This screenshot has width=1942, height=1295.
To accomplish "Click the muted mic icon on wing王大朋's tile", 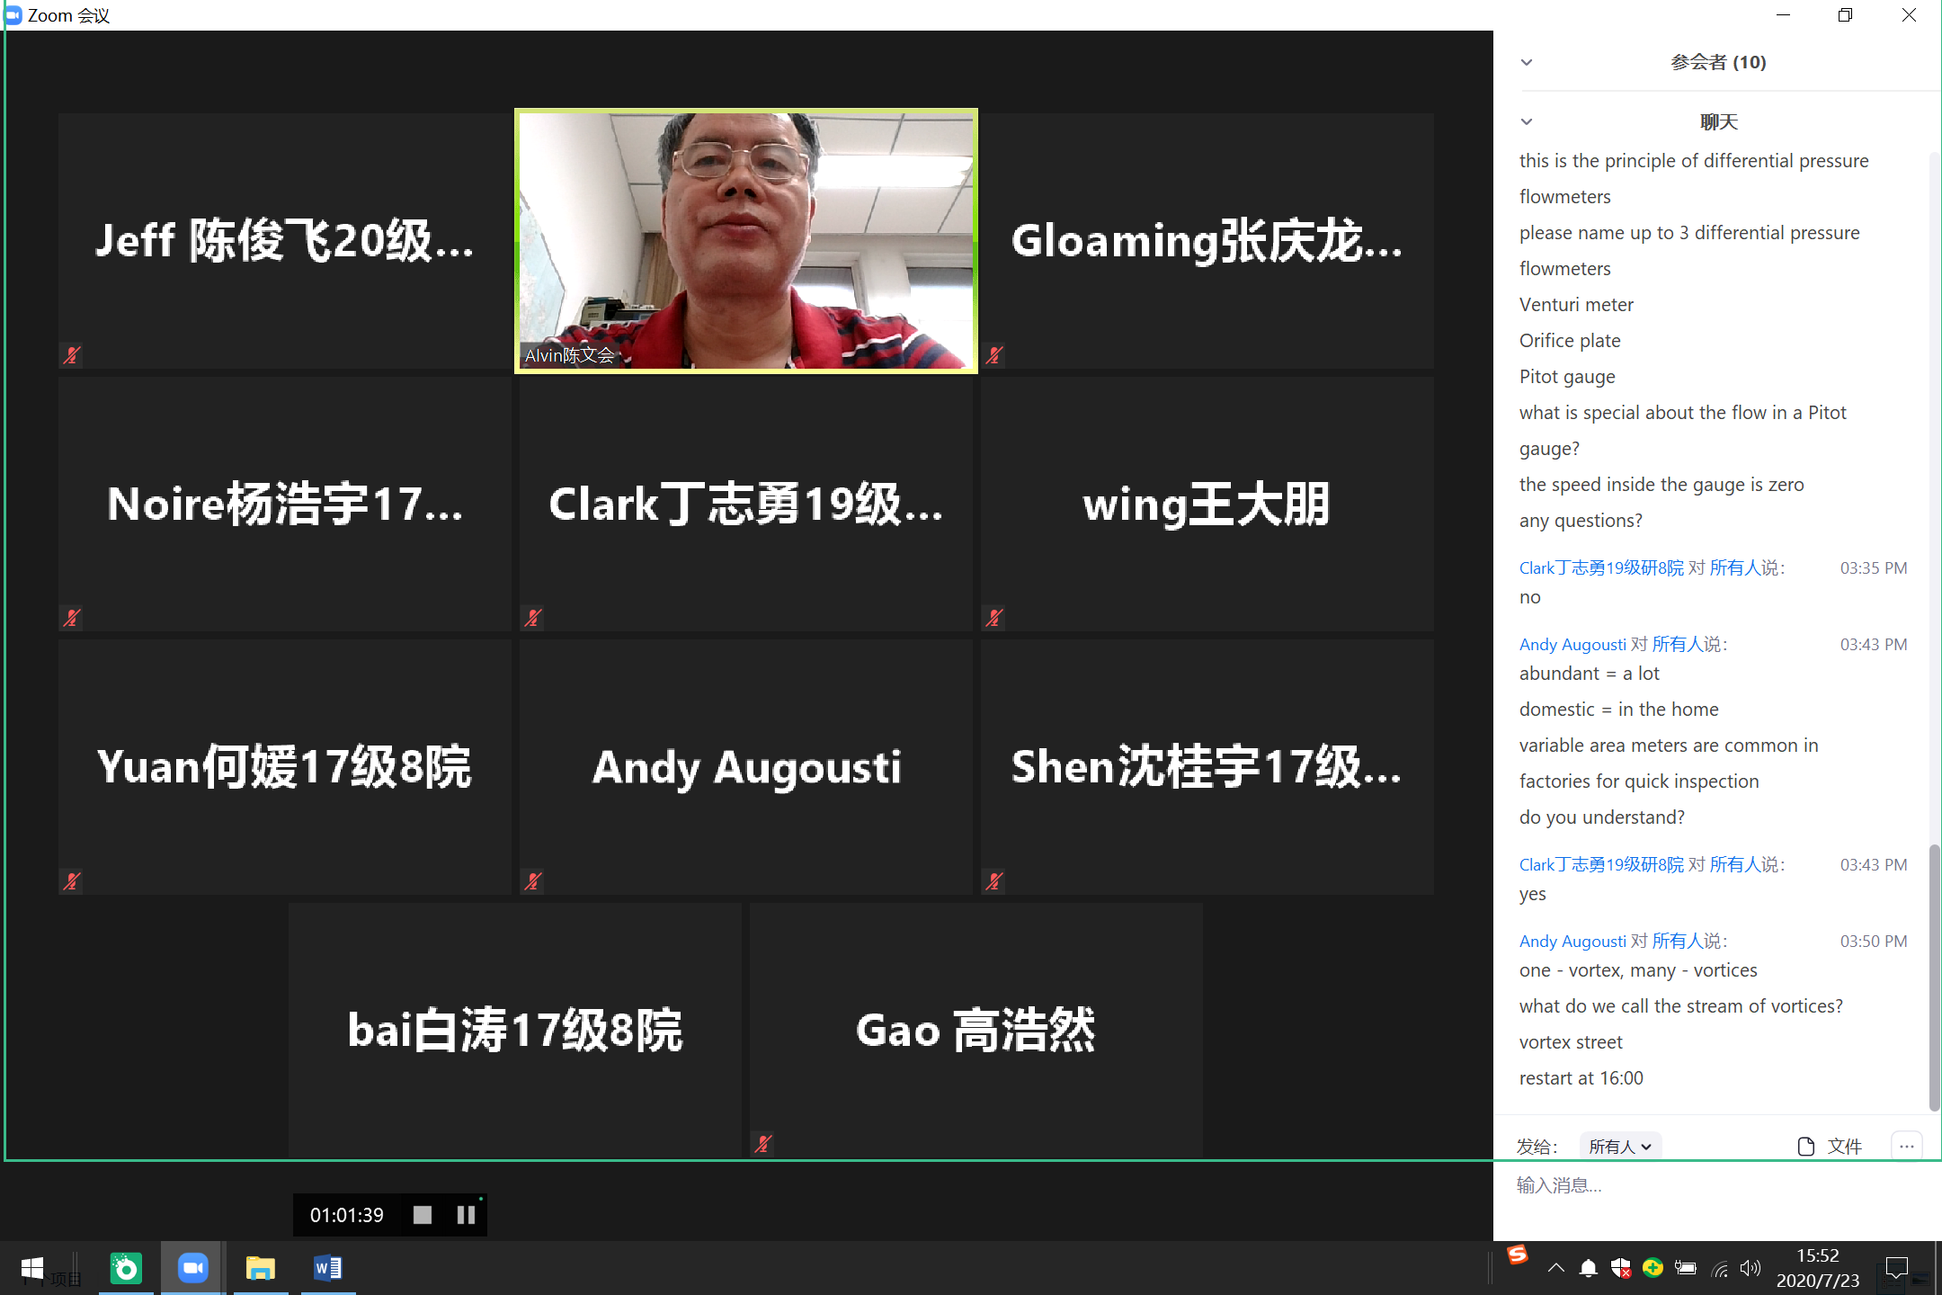I will tap(994, 618).
